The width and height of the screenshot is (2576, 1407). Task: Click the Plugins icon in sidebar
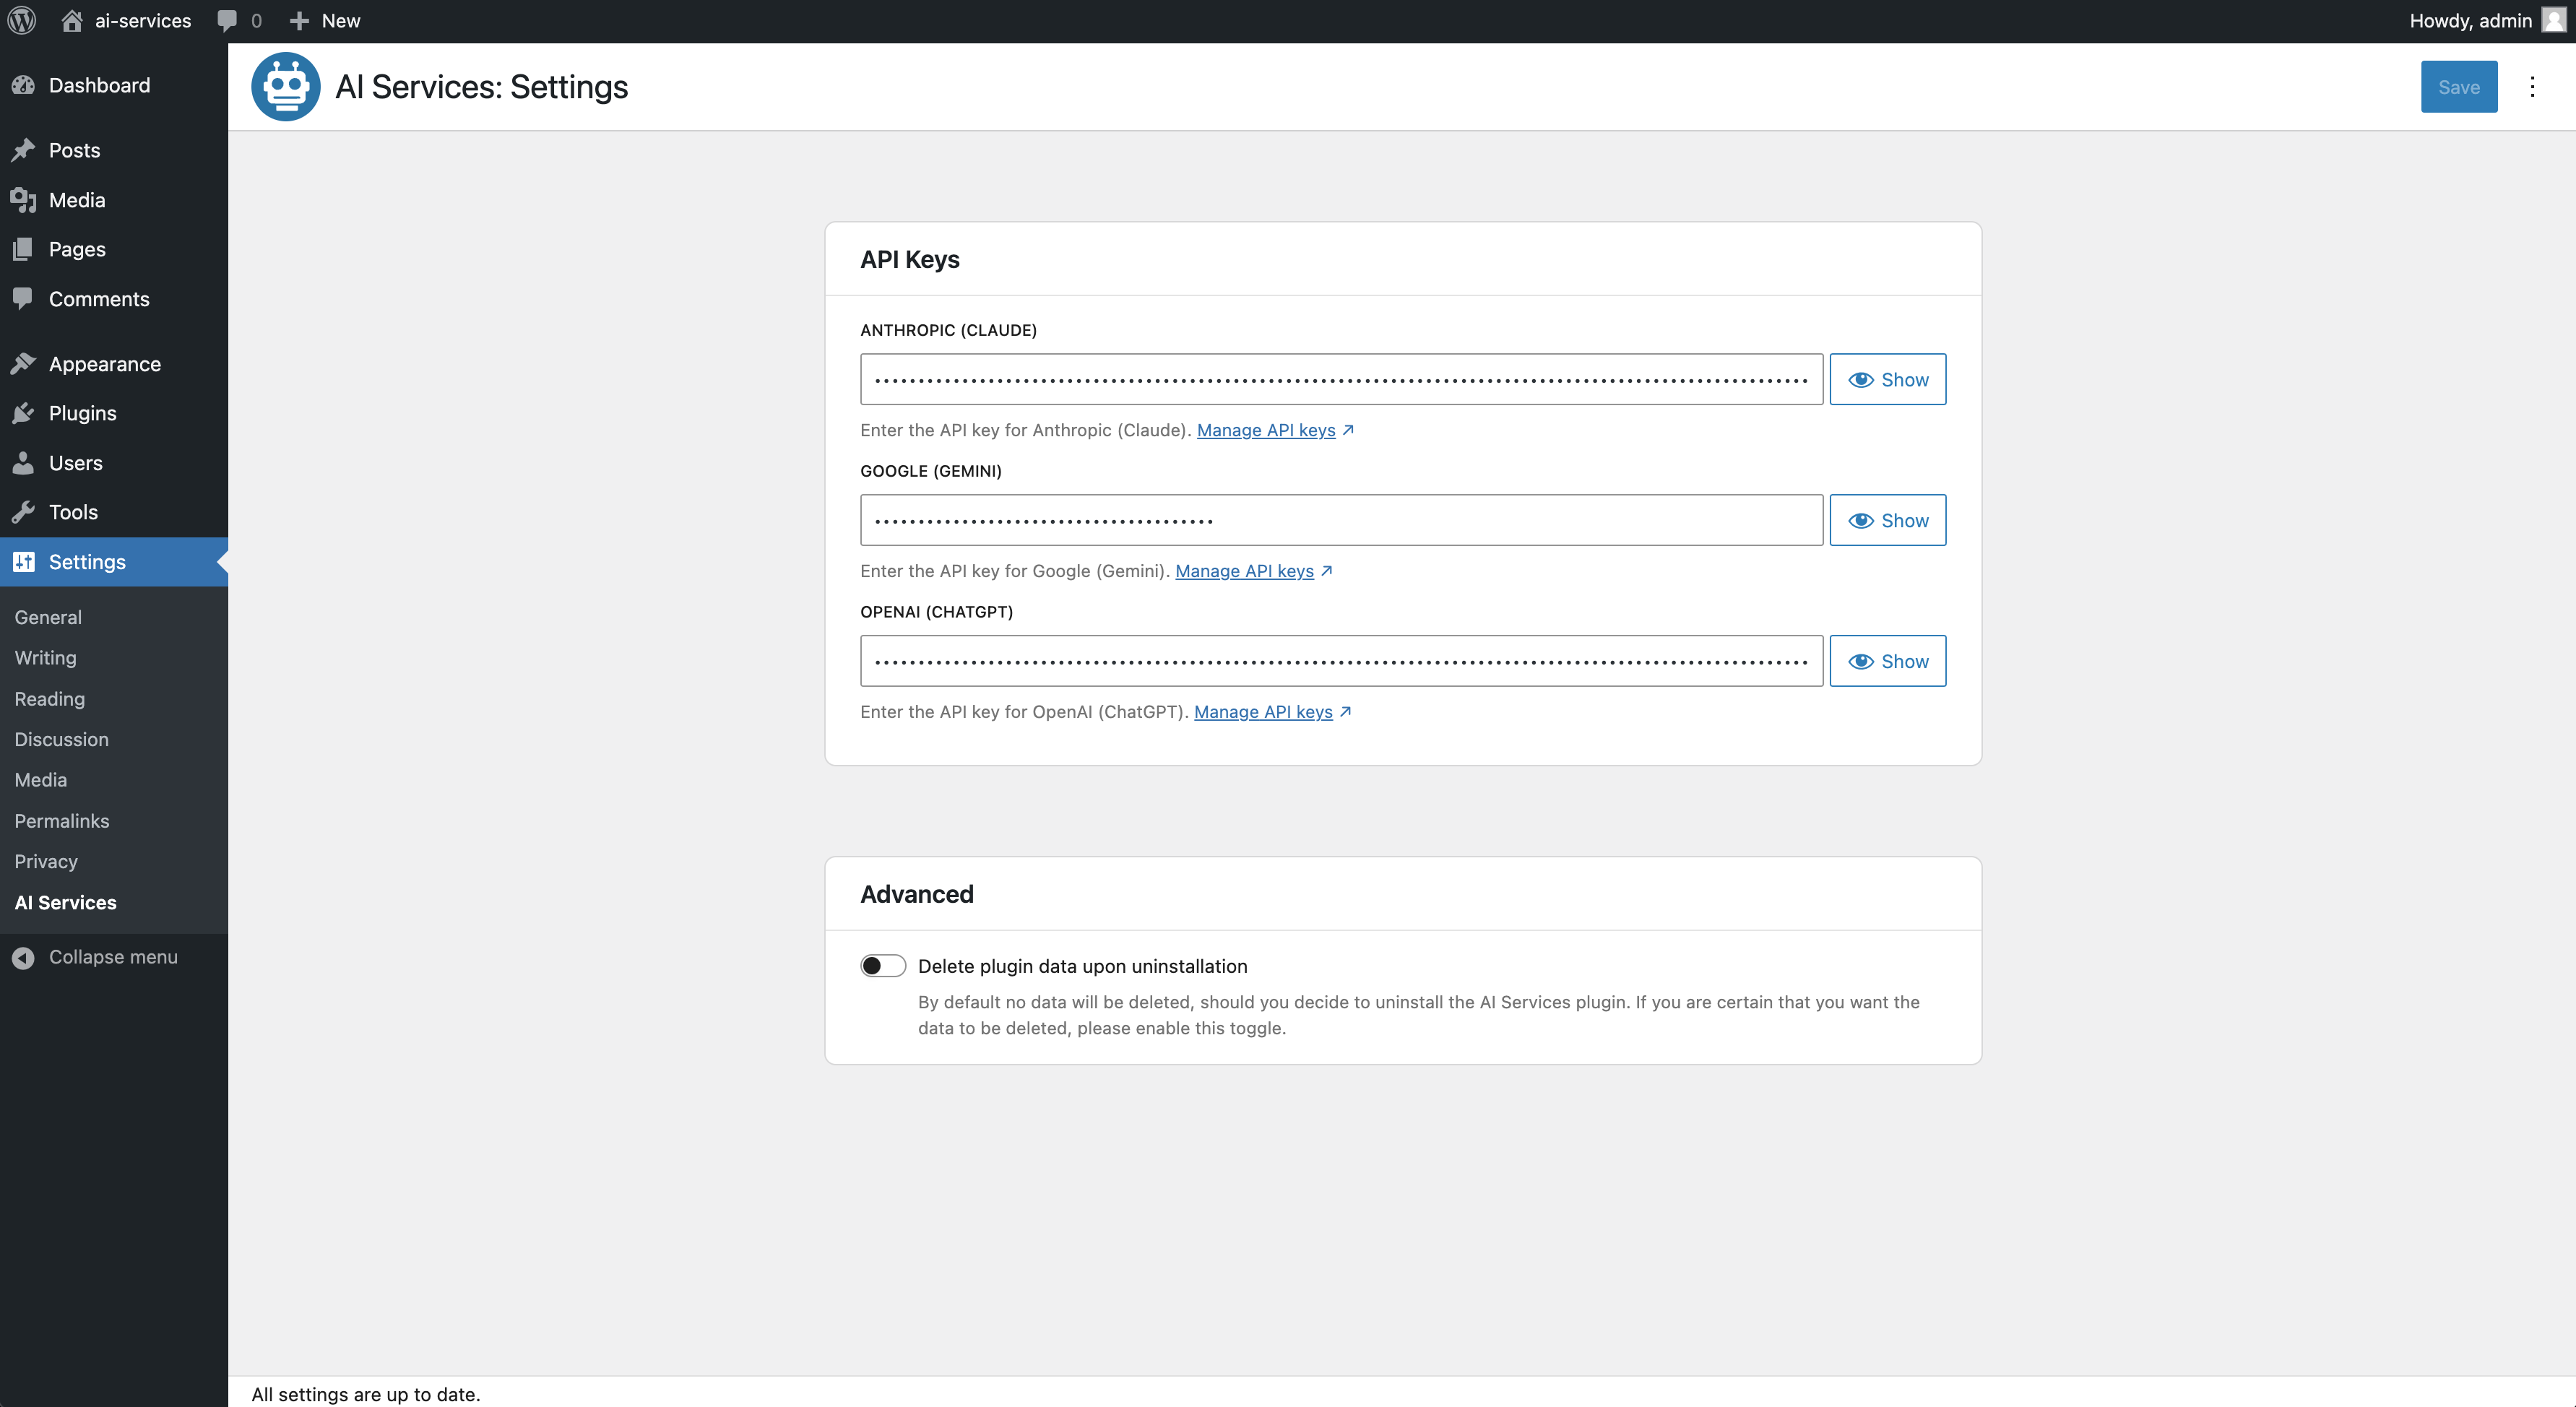point(25,412)
